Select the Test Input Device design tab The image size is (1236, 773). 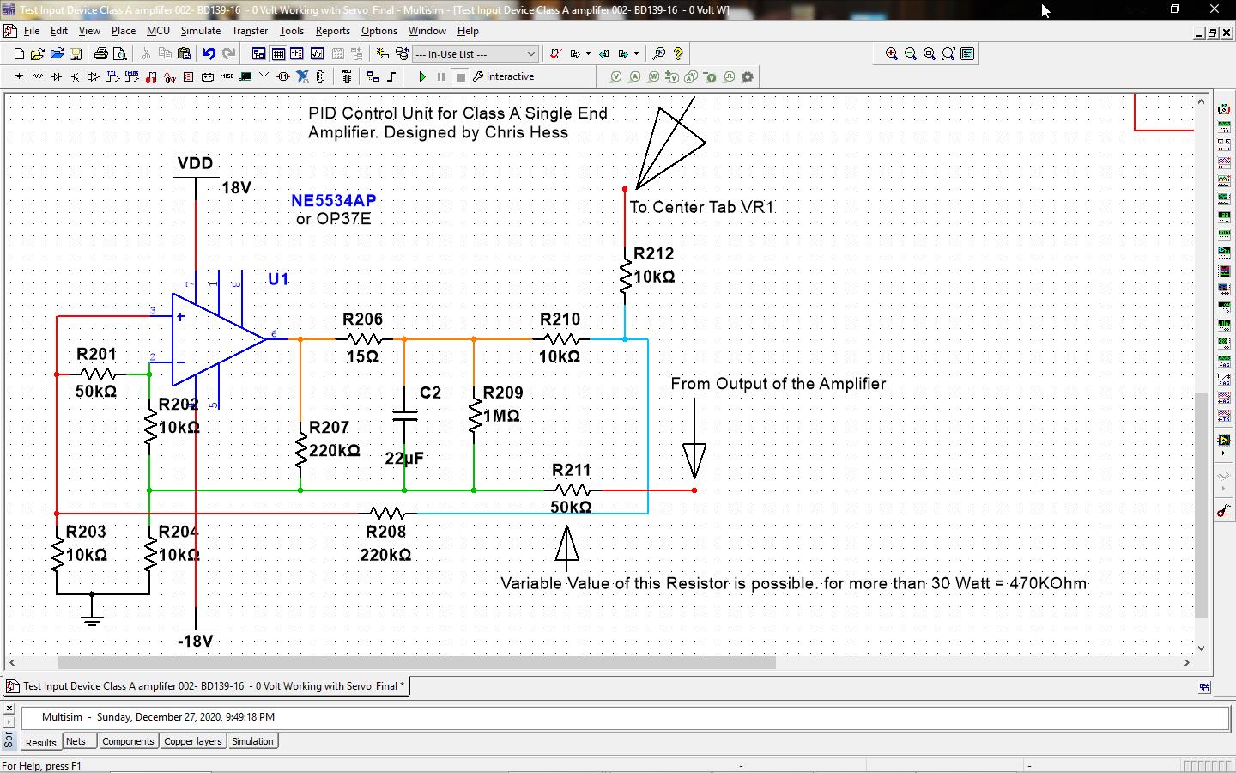206,686
